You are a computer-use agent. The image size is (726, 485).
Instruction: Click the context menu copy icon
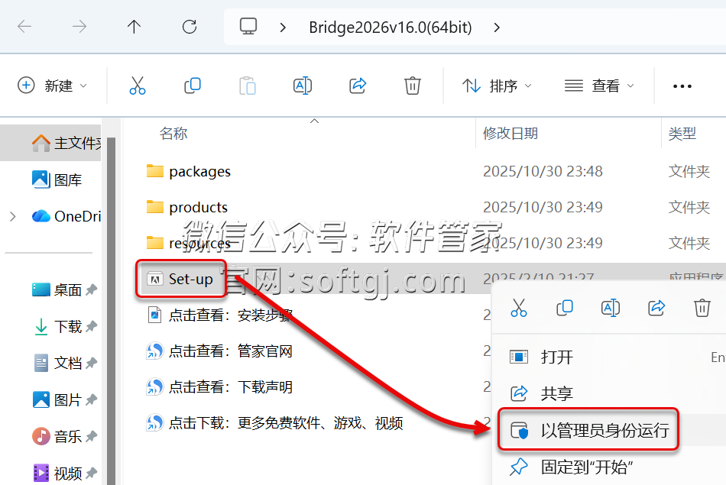(565, 308)
